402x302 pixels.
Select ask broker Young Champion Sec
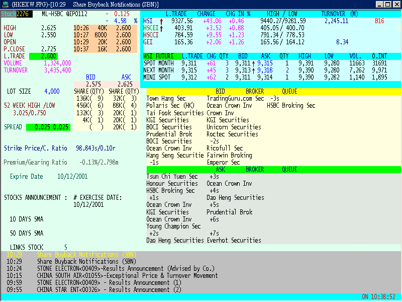[x=173, y=226]
